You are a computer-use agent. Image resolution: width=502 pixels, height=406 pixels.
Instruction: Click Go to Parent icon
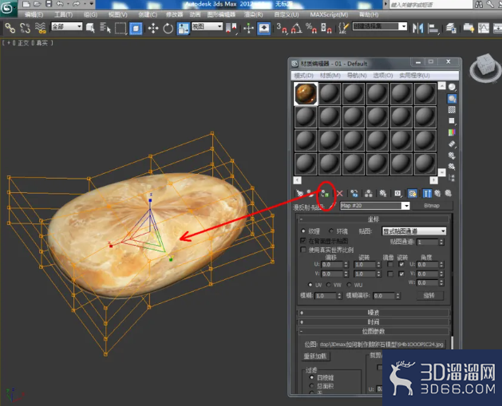pos(437,194)
